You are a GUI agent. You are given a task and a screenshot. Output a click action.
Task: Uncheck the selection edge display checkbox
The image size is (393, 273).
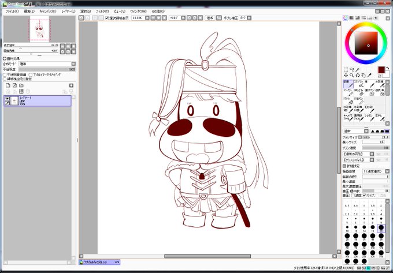(107, 18)
